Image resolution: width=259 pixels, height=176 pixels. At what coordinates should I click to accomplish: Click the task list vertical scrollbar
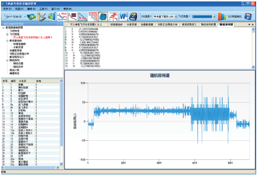[61, 123]
